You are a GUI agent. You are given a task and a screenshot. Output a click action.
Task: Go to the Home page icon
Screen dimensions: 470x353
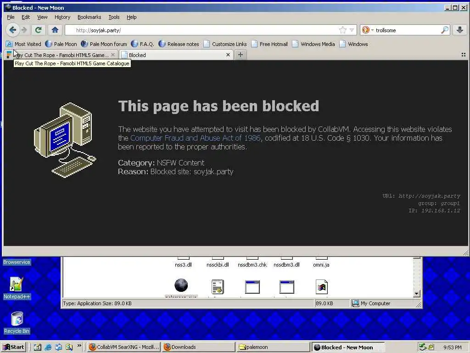(x=55, y=30)
